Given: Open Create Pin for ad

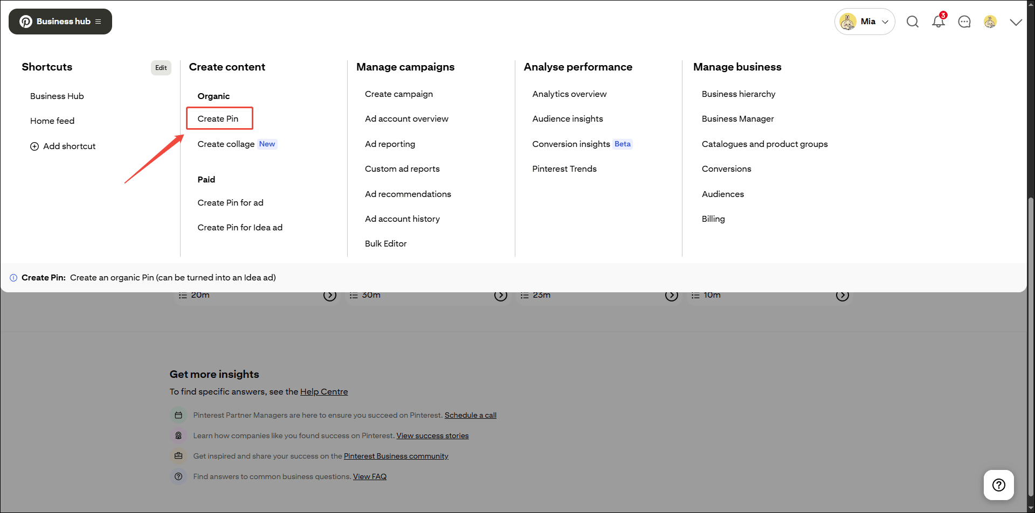Looking at the screenshot, I should pos(230,203).
